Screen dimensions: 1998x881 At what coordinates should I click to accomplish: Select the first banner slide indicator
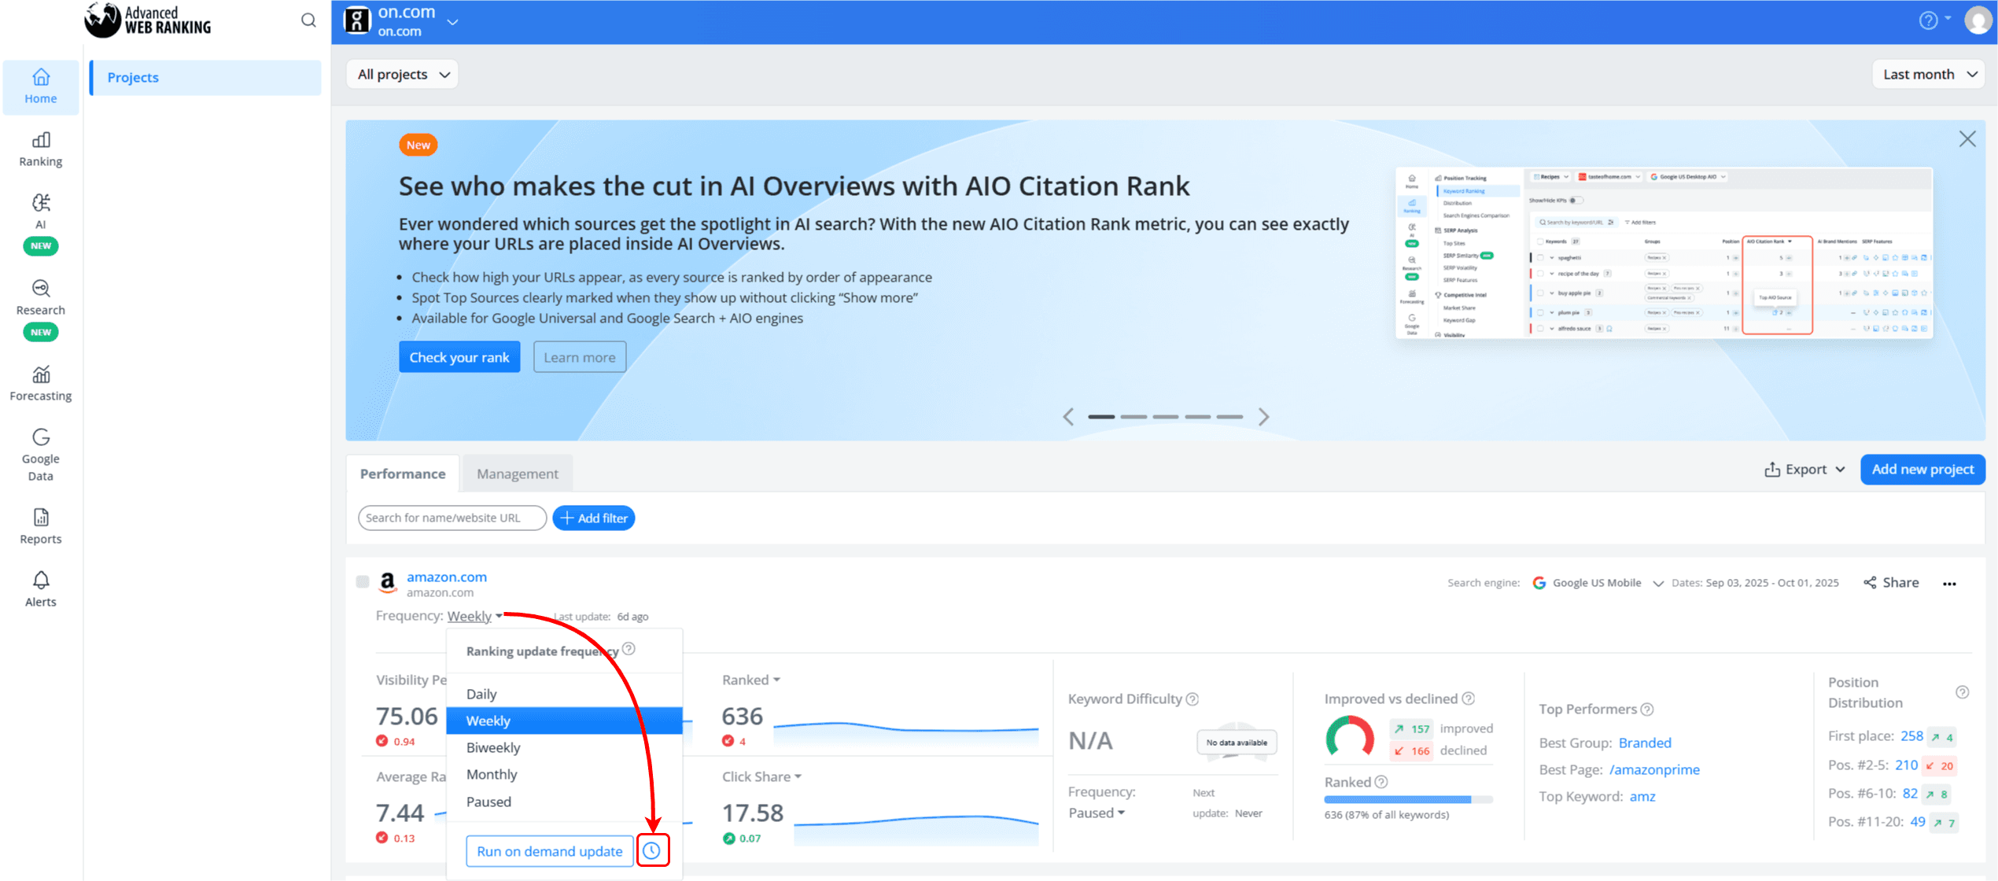click(x=1101, y=417)
